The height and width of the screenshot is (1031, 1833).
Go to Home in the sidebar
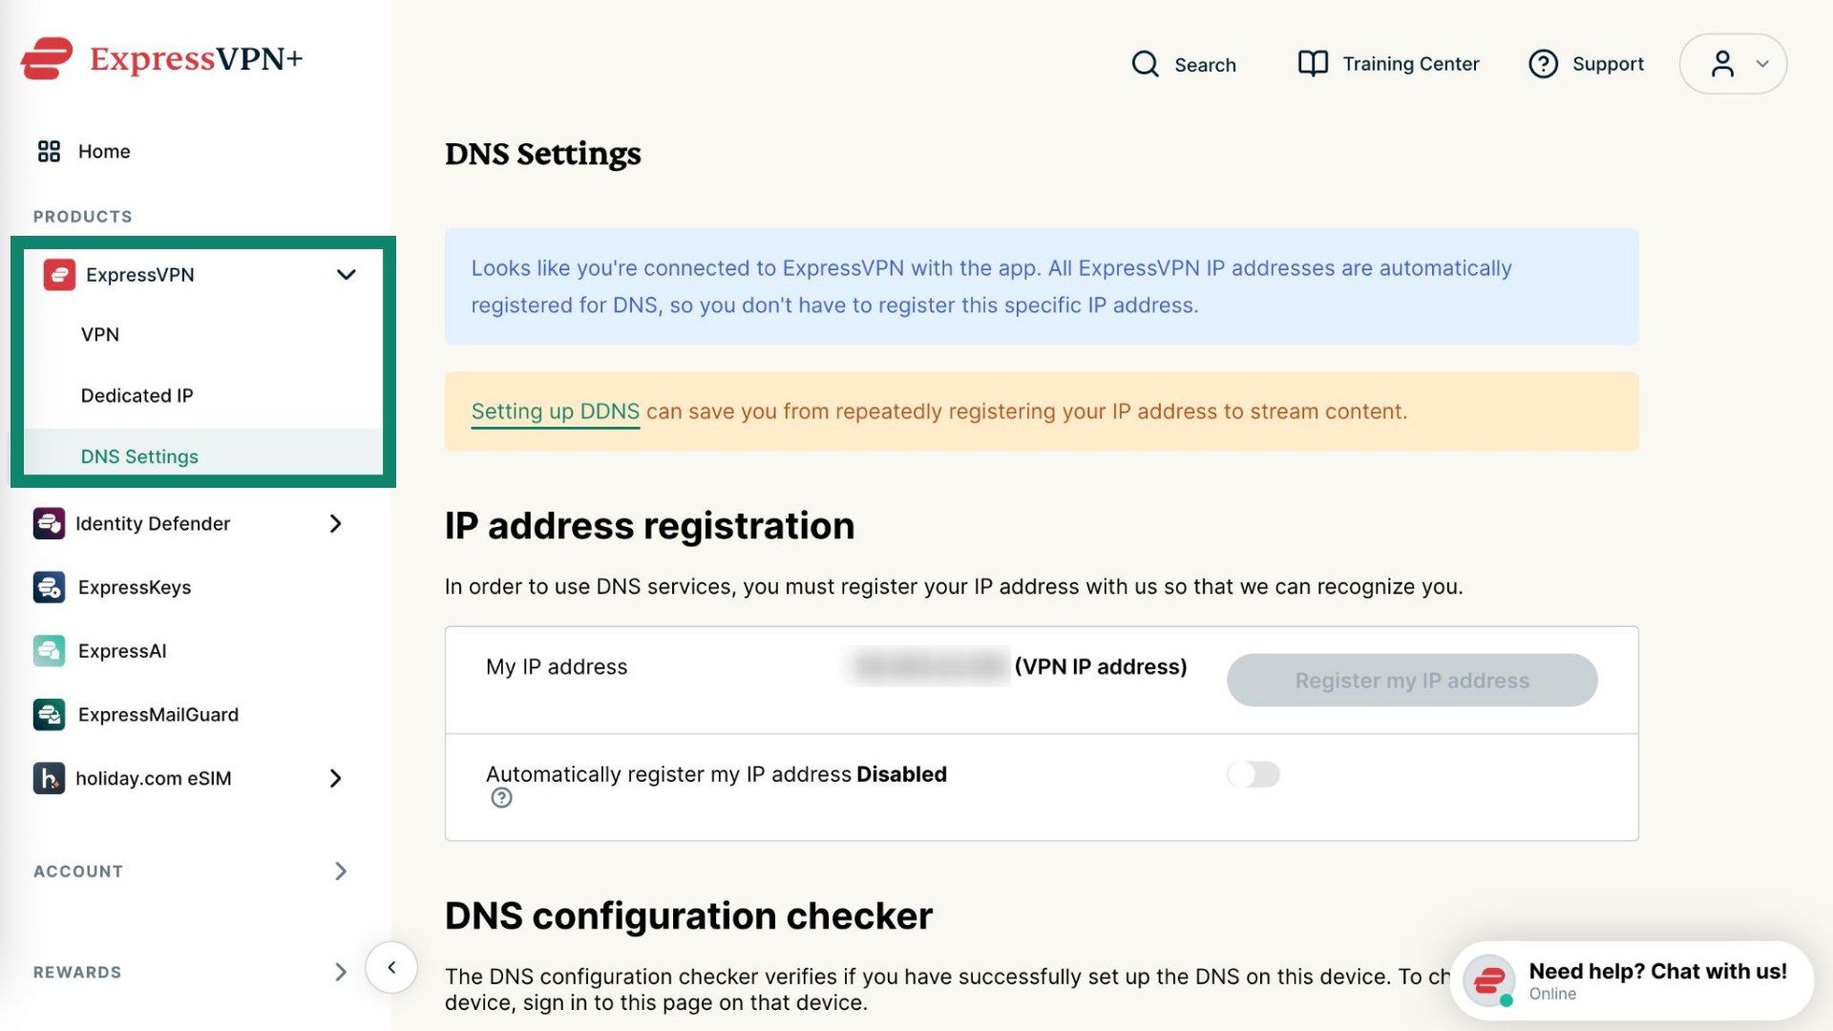coord(104,151)
